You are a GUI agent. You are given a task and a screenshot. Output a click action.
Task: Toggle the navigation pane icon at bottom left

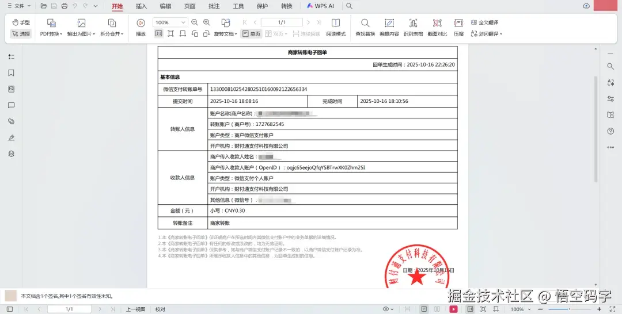pos(10,309)
